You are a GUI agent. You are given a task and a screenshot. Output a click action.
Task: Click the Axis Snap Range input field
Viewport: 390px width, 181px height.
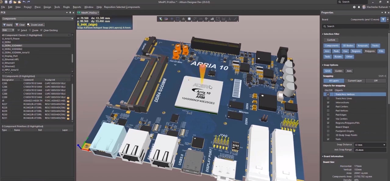click(x=370, y=150)
